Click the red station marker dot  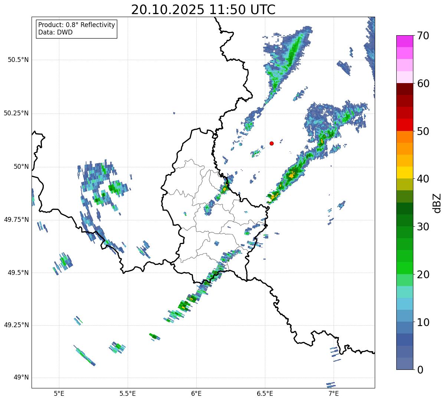click(272, 143)
